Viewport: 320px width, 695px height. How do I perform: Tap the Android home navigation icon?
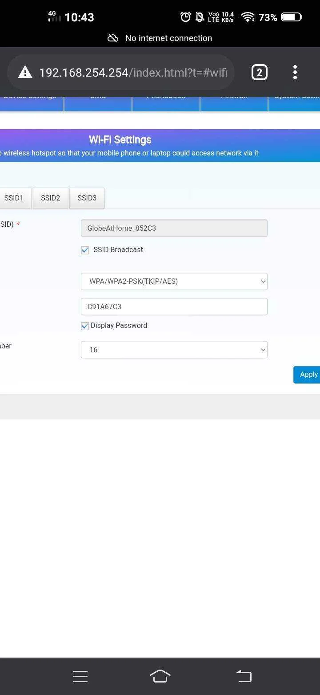click(160, 676)
